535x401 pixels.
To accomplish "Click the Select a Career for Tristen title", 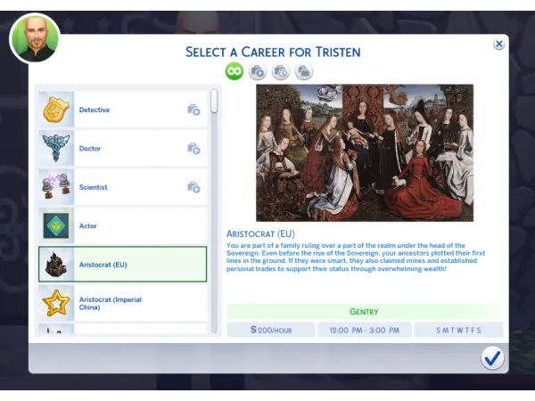I will 273,52.
